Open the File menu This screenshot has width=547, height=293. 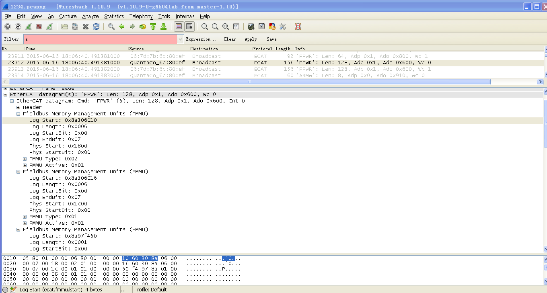coord(8,16)
